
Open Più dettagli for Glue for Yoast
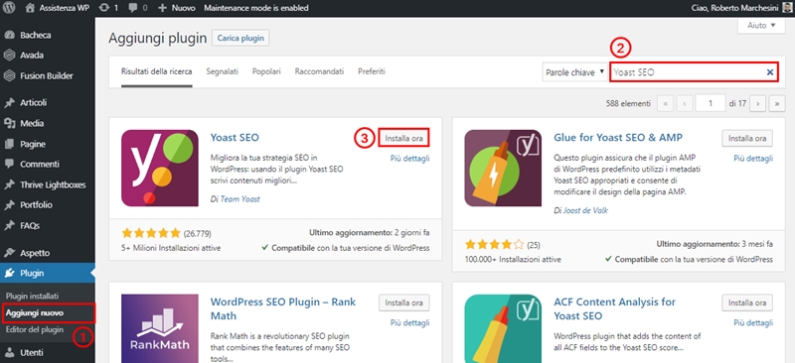pyautogui.click(x=753, y=159)
